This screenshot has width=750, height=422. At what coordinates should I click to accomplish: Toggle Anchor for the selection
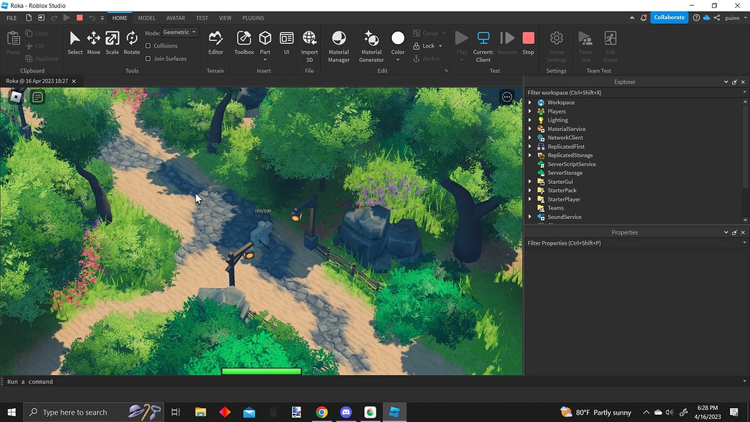click(428, 59)
